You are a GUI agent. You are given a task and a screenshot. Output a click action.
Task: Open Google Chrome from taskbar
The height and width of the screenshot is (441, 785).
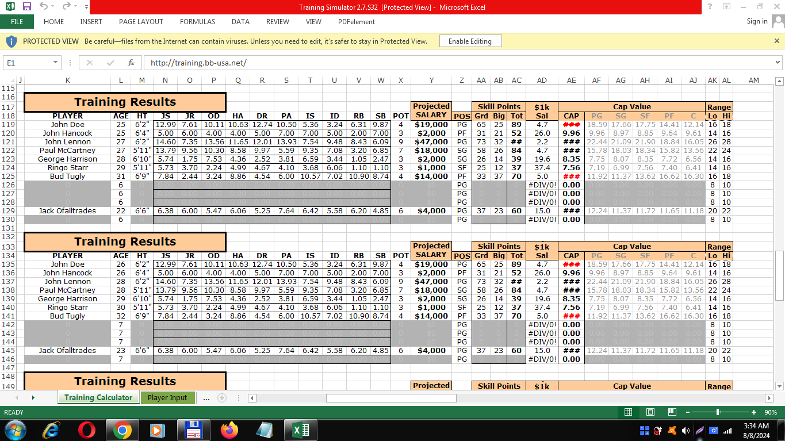(122, 430)
